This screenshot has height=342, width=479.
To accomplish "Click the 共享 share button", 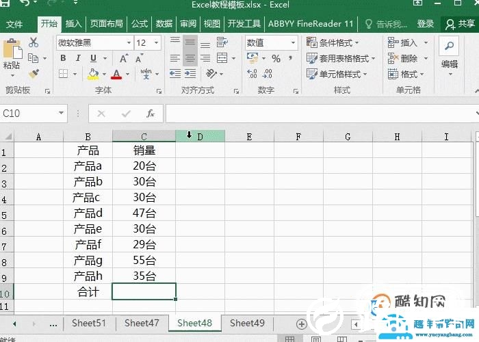I will 460,24.
